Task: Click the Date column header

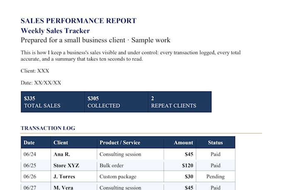Action: (x=36, y=142)
